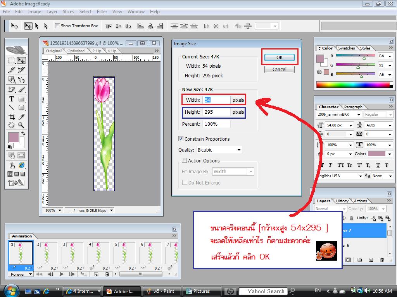Uncheck Constrain Proportions

tap(181, 139)
